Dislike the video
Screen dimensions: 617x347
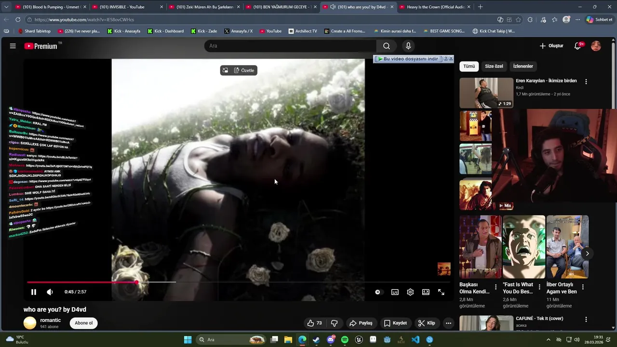pyautogui.click(x=334, y=323)
